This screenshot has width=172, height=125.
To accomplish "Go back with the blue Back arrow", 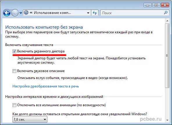I will click(x=7, y=13).
